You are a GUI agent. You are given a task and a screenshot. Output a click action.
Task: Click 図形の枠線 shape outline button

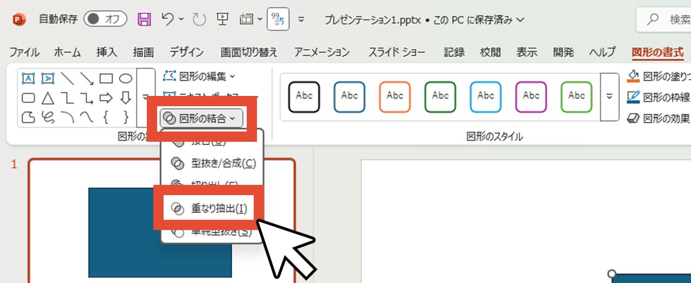pyautogui.click(x=659, y=97)
